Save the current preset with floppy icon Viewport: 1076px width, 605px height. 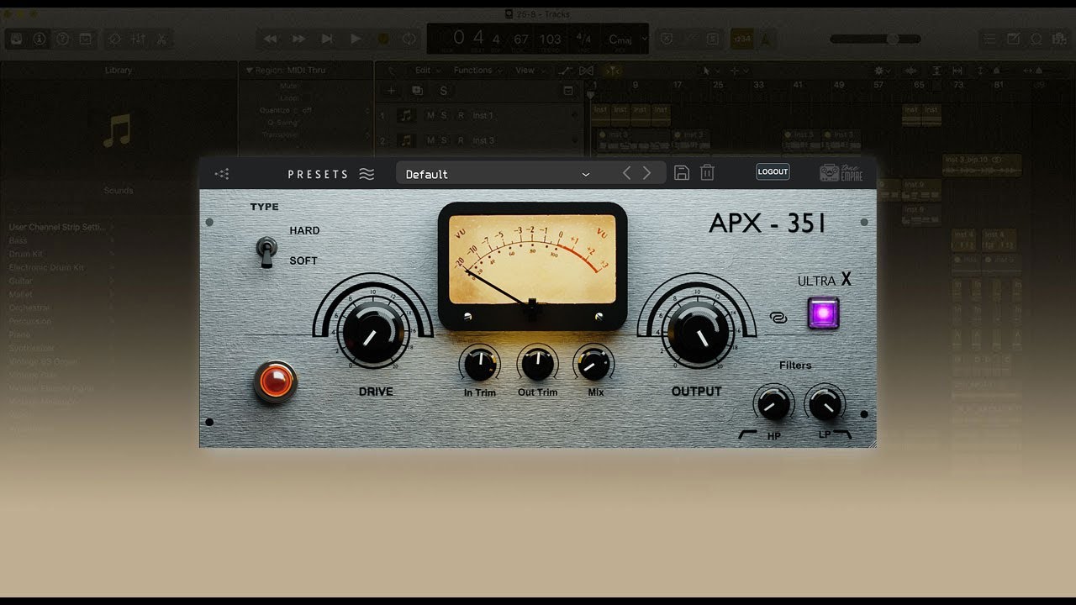(682, 173)
